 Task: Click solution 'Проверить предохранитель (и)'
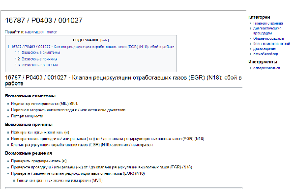(x=39, y=161)
